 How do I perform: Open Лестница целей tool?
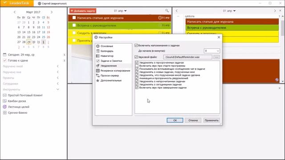tap(19, 107)
